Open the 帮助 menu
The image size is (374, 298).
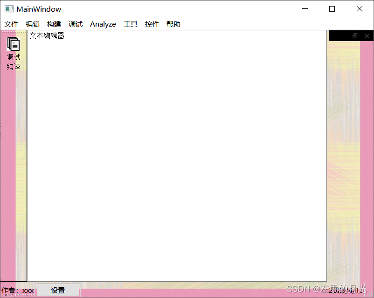click(x=173, y=24)
